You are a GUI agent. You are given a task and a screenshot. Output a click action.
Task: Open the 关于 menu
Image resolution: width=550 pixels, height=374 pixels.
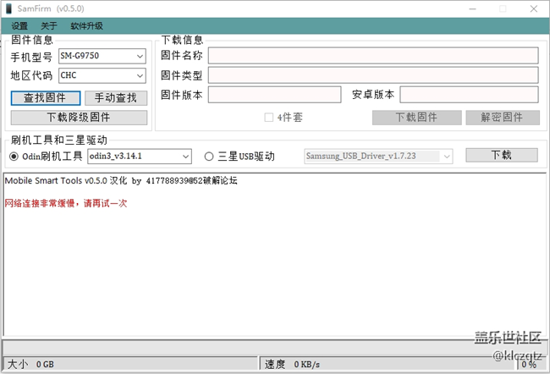[x=49, y=26]
